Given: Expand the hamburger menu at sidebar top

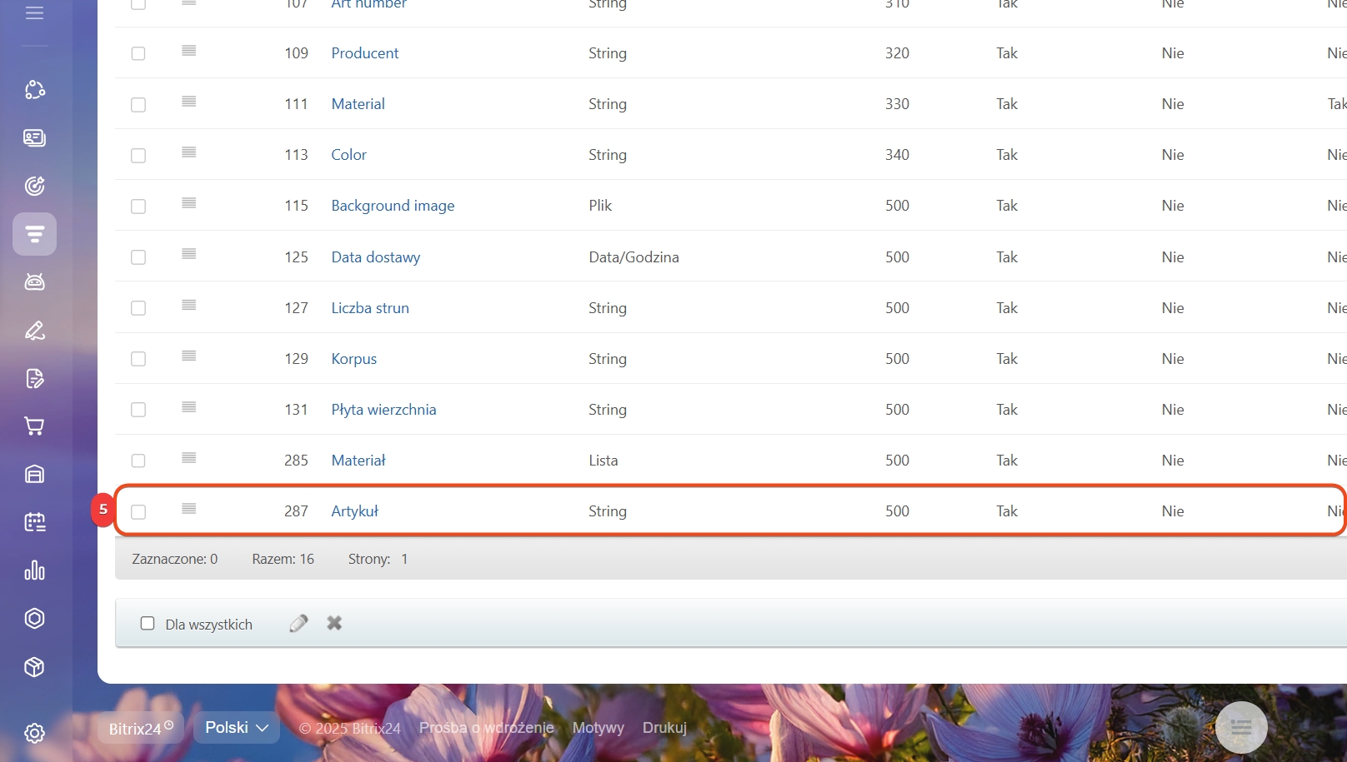Looking at the screenshot, I should 34,13.
